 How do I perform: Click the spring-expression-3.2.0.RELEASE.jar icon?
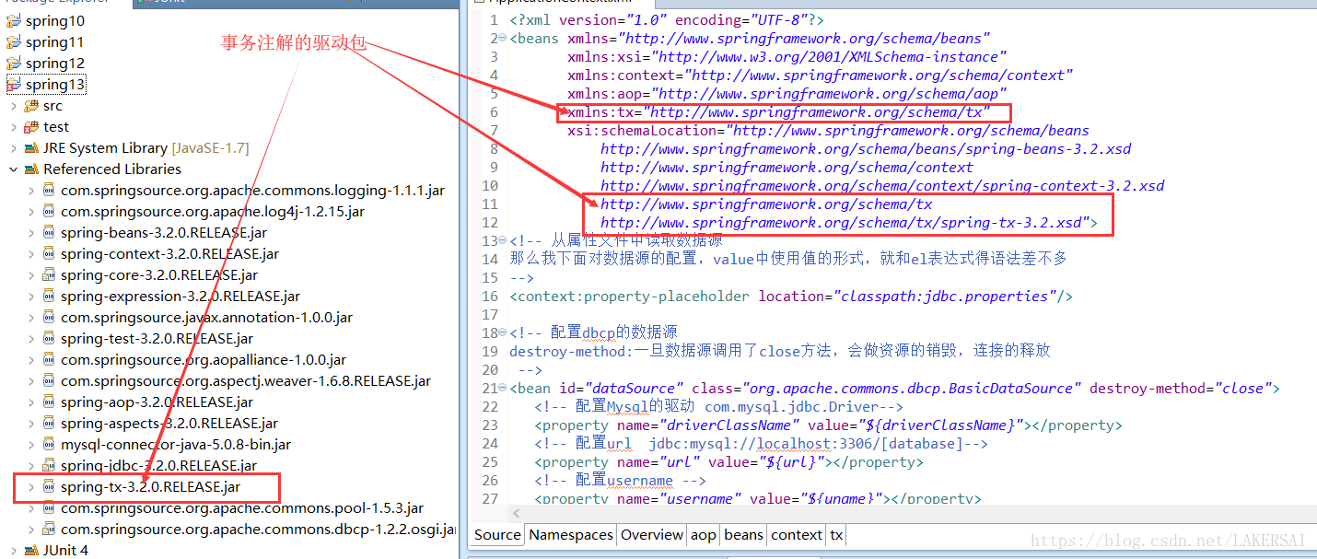(49, 297)
